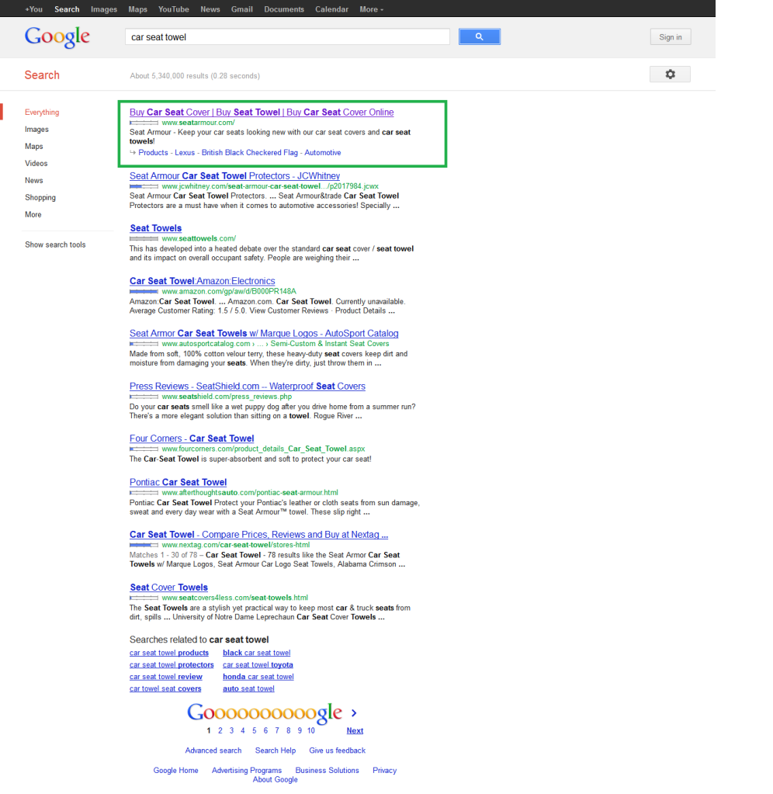
Task: Click related search car seat towel protectors
Action: 172,665
